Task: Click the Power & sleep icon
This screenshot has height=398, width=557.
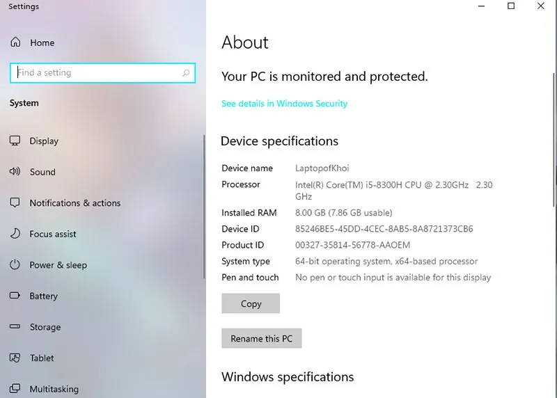Action: [x=15, y=265]
